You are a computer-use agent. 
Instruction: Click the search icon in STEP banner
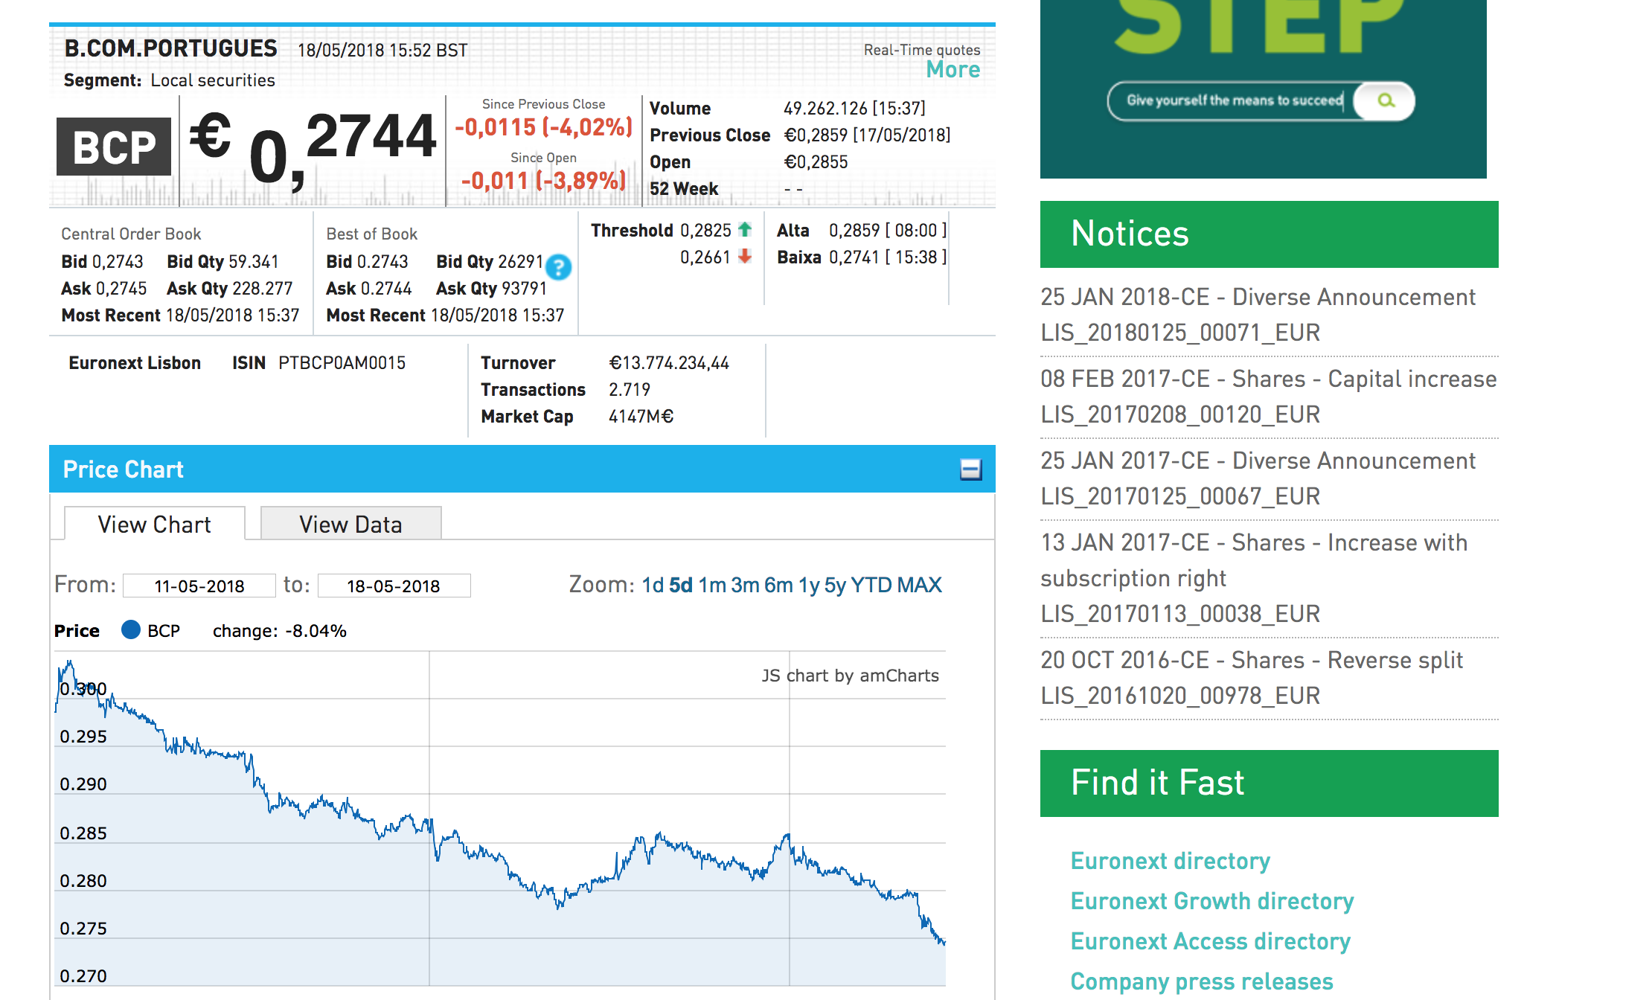pyautogui.click(x=1385, y=100)
